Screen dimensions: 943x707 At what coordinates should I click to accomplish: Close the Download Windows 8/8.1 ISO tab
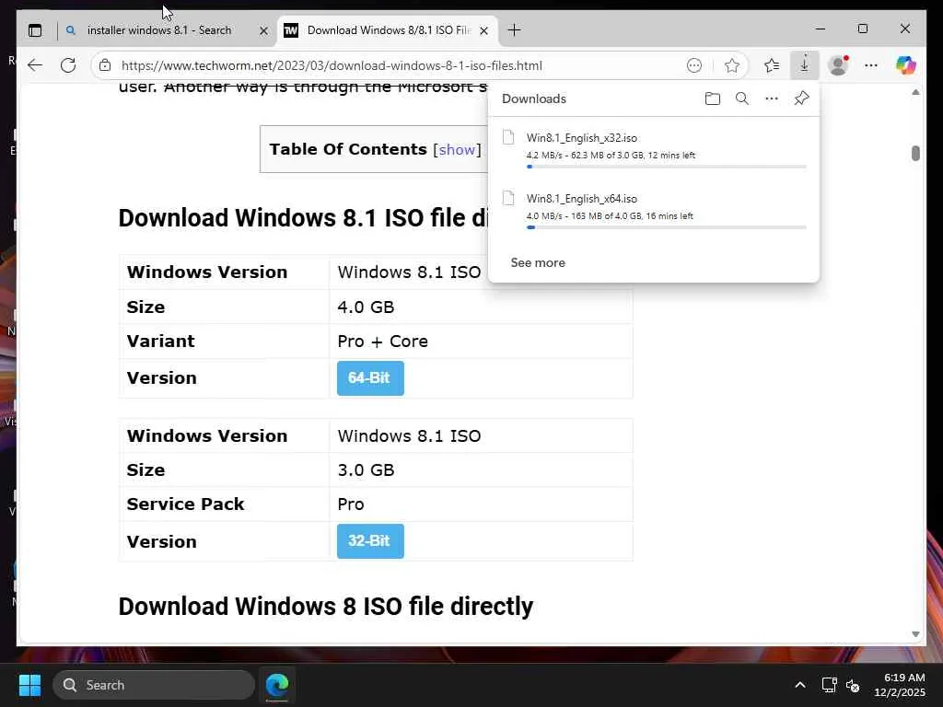coord(483,30)
